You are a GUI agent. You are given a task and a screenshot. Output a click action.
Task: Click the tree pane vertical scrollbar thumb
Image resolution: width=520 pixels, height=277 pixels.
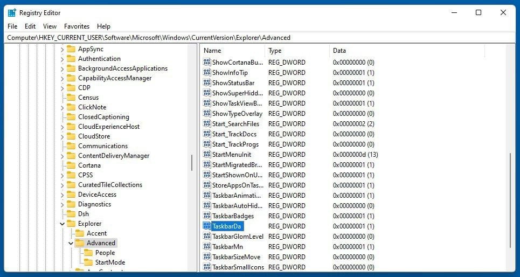(192, 163)
